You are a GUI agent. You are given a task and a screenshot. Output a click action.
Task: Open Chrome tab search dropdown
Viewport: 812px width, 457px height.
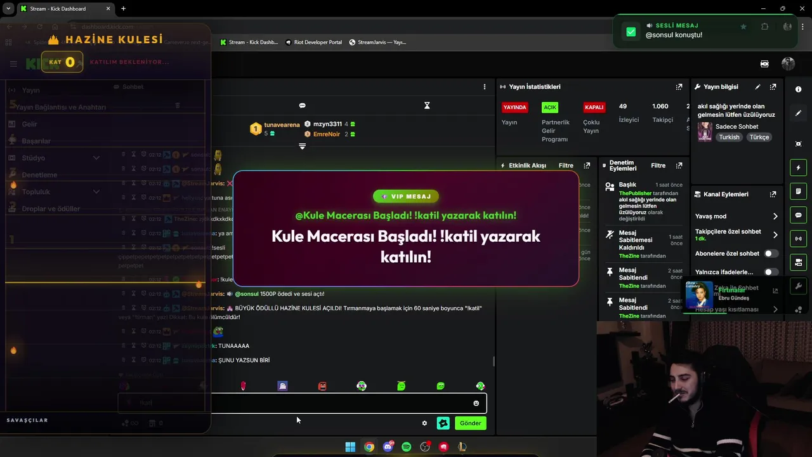(x=9, y=9)
